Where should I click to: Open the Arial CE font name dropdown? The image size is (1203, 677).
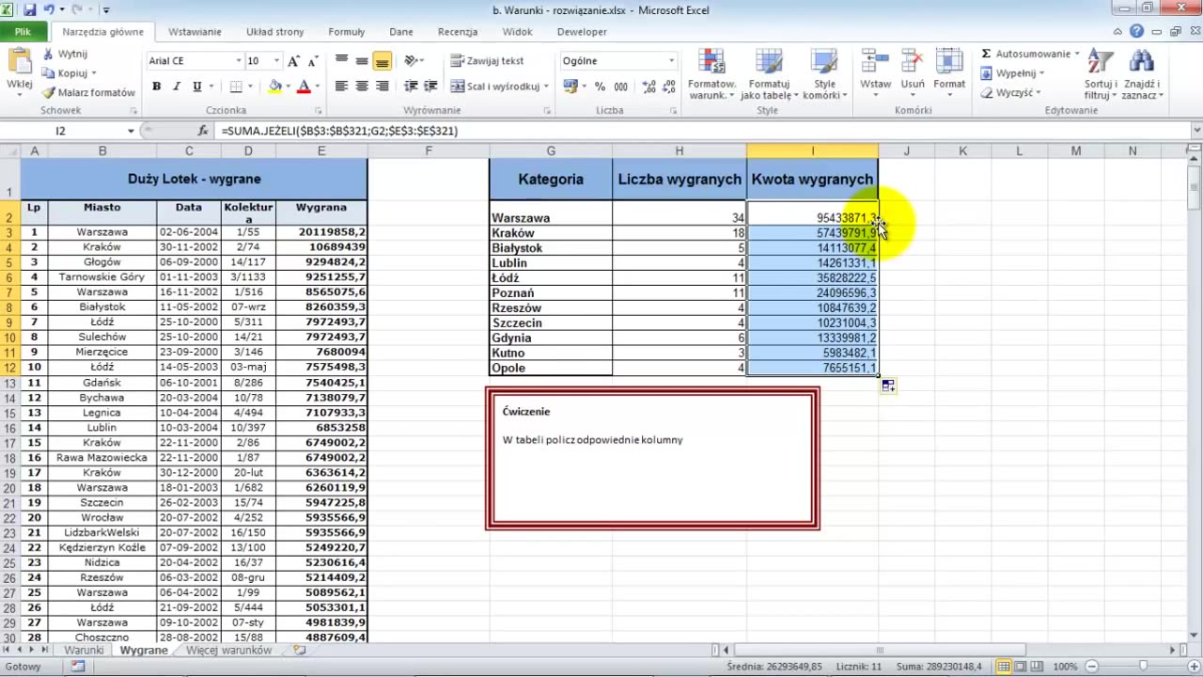(238, 61)
